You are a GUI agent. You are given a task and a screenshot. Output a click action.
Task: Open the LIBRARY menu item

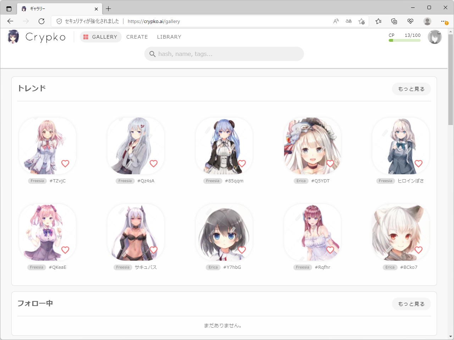(169, 36)
